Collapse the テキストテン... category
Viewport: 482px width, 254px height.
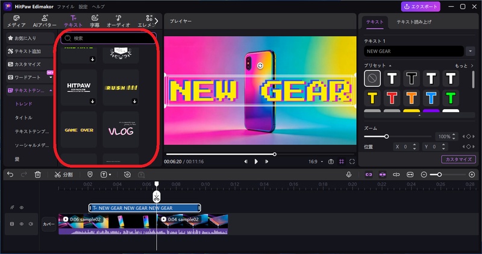[x=30, y=90]
